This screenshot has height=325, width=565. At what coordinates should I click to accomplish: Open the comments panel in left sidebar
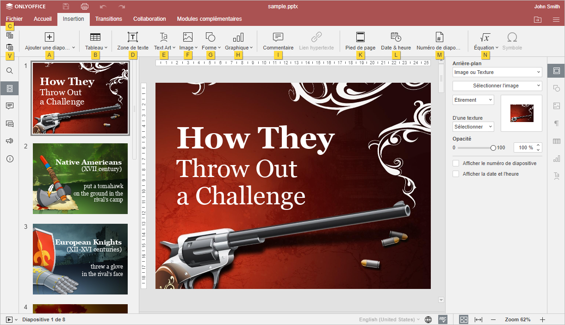click(10, 106)
